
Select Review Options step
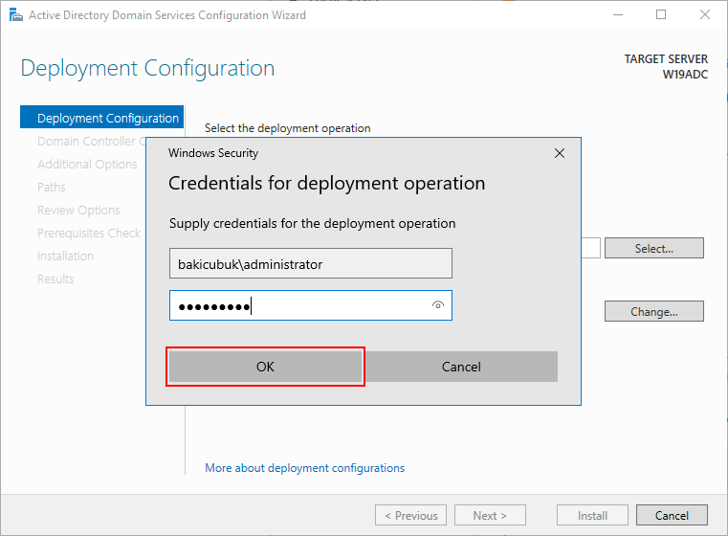pyautogui.click(x=78, y=210)
